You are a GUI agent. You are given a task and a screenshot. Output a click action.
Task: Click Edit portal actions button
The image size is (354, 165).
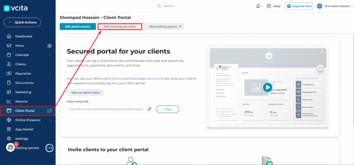click(x=78, y=26)
